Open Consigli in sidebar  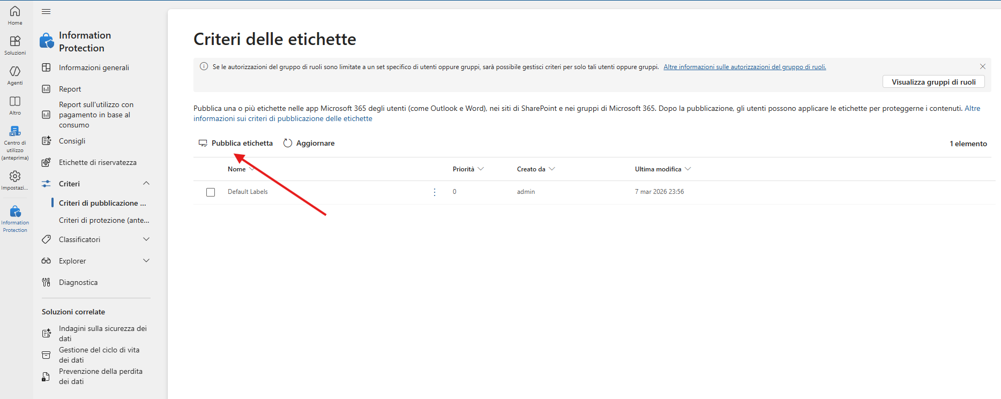pos(72,141)
